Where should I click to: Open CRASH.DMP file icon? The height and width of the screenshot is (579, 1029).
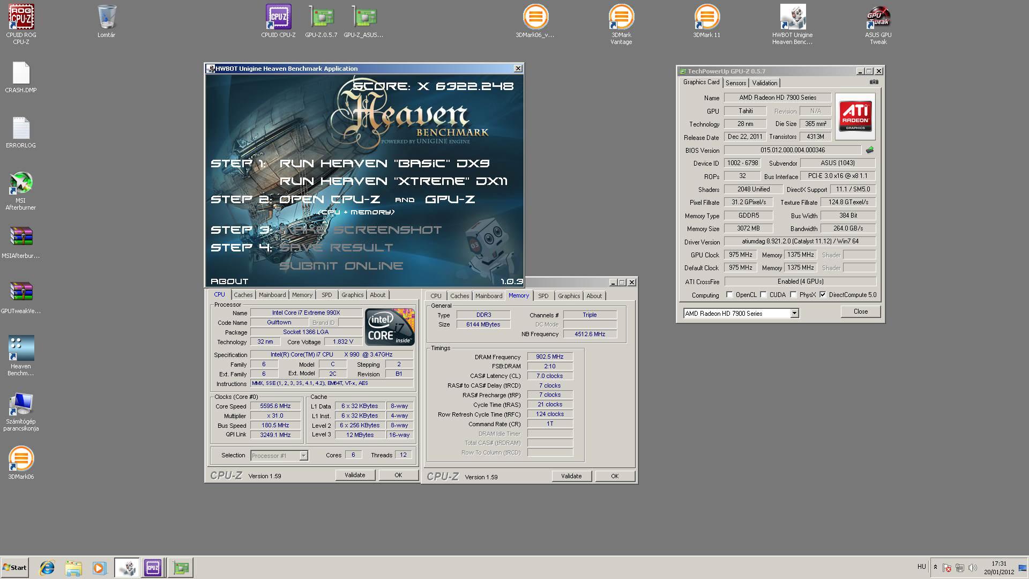pyautogui.click(x=21, y=77)
